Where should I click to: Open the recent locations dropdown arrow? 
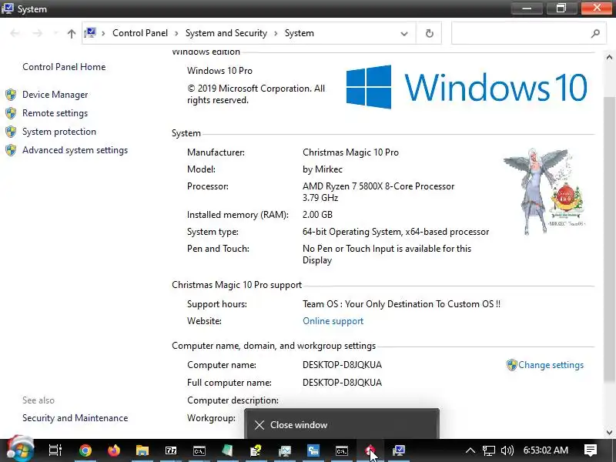55,33
